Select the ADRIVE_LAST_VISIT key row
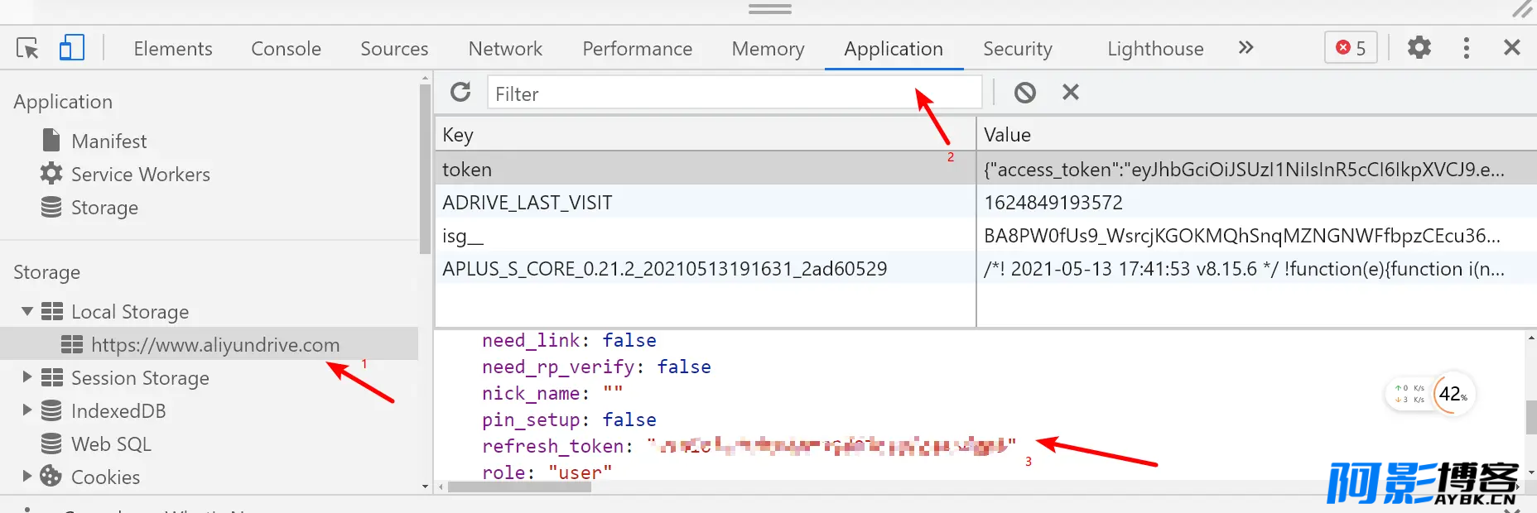 tap(528, 203)
